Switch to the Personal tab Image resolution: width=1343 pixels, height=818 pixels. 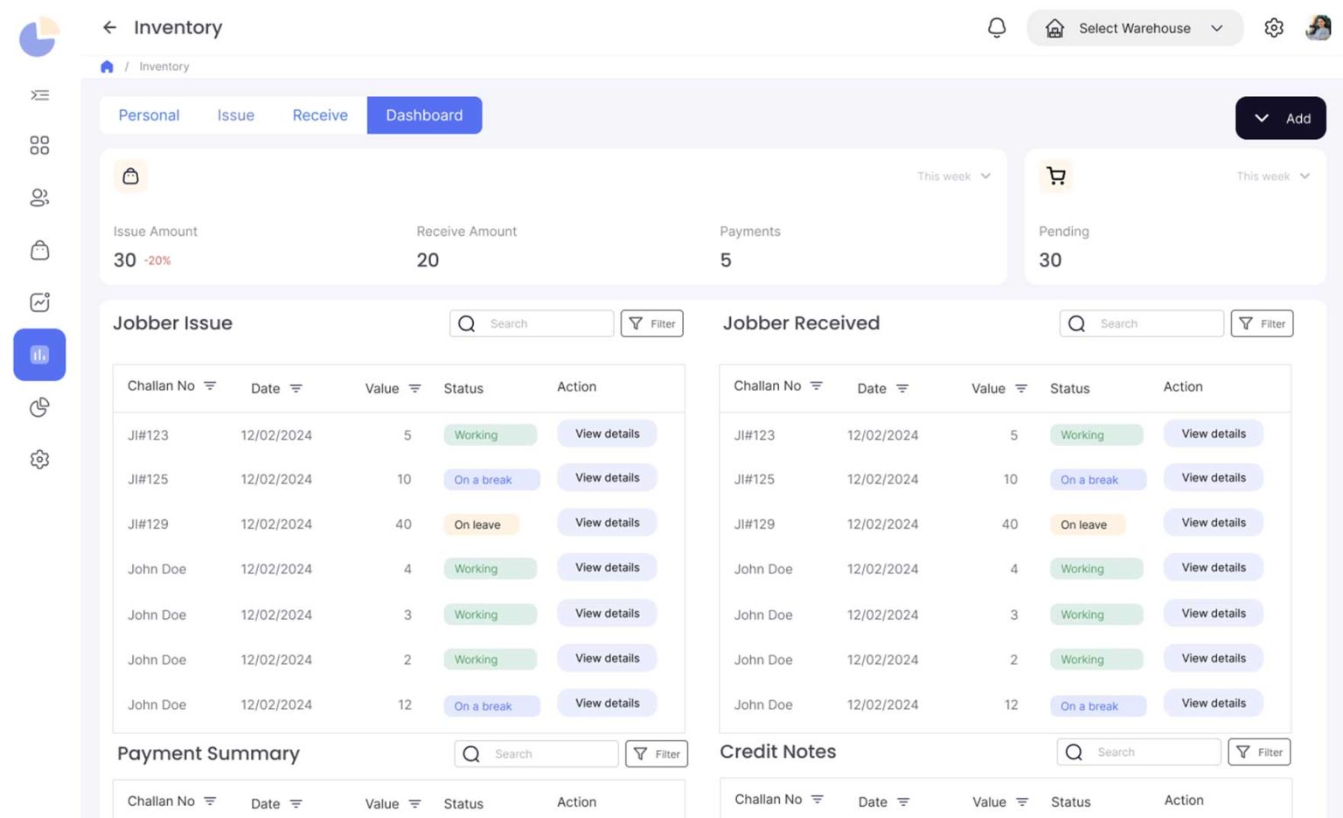149,114
